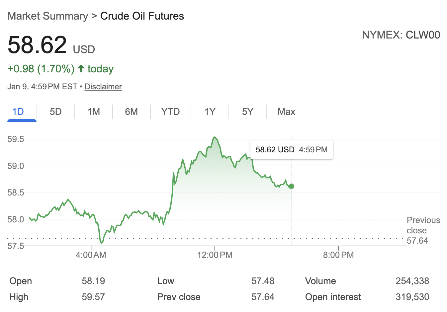Click the Open price value 58.19

[x=93, y=281]
